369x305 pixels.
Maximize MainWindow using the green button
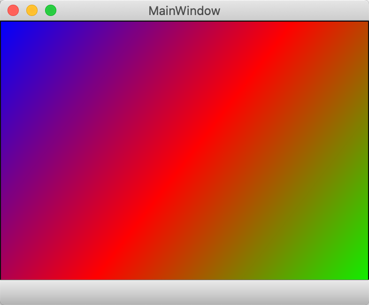click(x=51, y=10)
